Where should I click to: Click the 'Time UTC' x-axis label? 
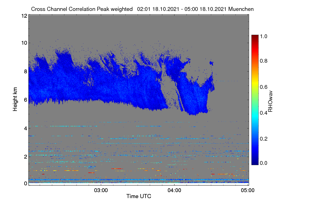coord(139,196)
